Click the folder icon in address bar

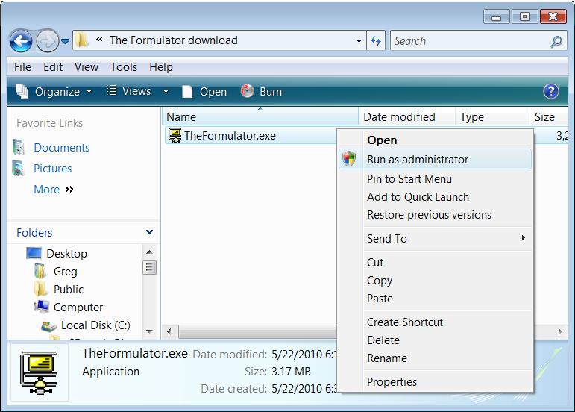pos(82,40)
